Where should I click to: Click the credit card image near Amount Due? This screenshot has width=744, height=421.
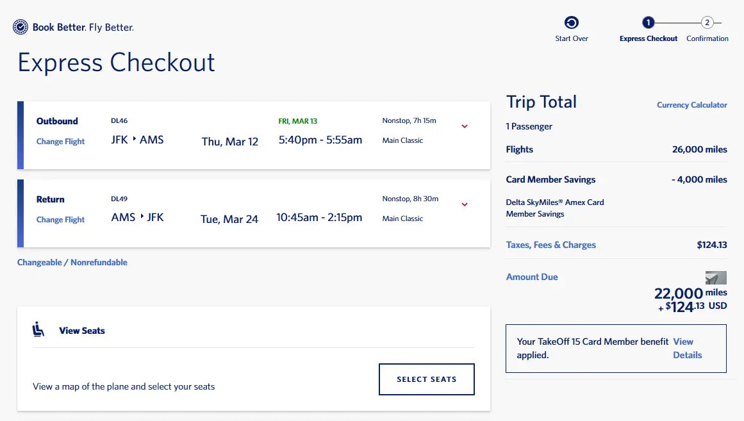(x=716, y=277)
